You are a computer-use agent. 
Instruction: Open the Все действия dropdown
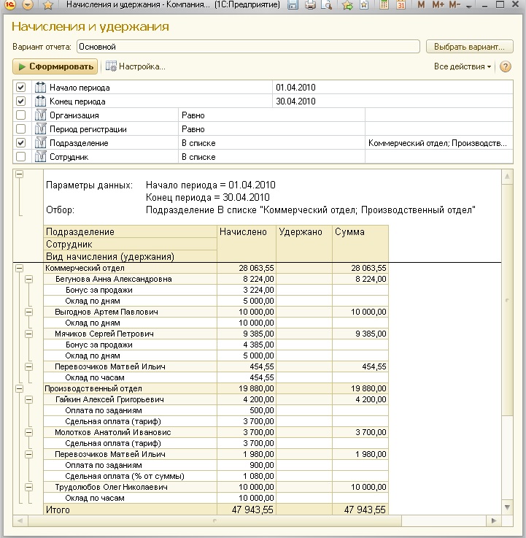click(463, 66)
